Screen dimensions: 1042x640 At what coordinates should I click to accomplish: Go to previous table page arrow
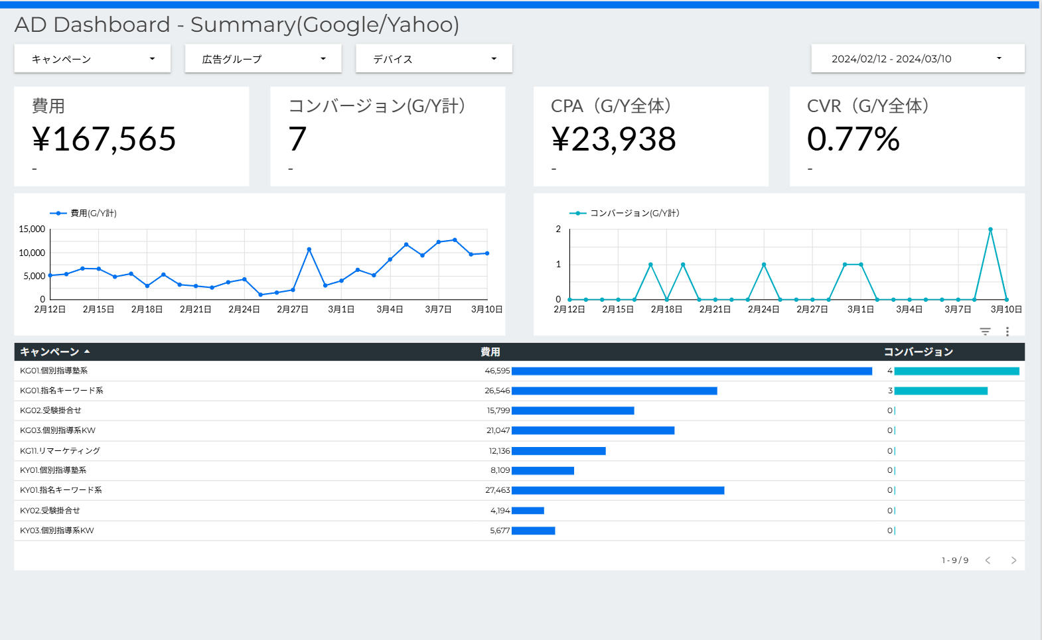click(988, 560)
